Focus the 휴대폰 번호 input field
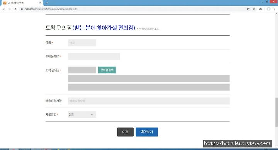 (x=94, y=57)
